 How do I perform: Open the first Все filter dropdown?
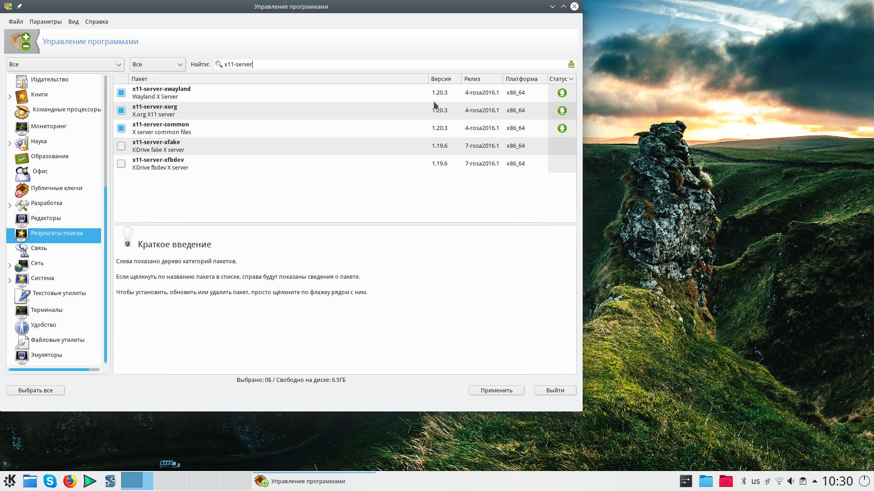pyautogui.click(x=65, y=65)
